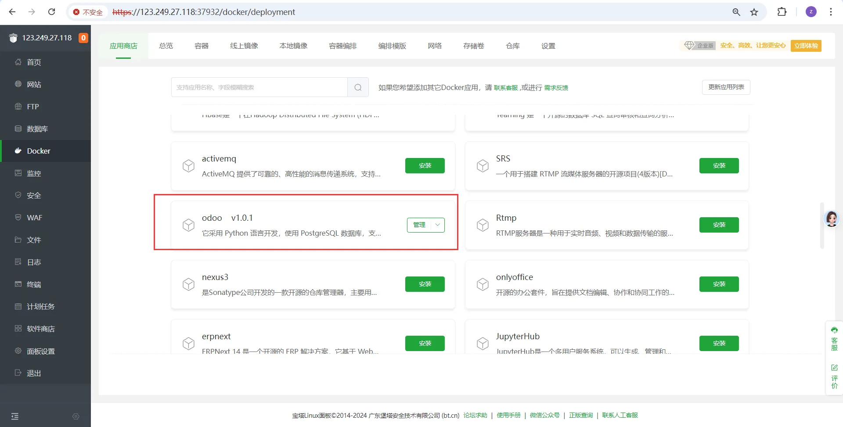Bookmark this page with the star icon

coord(754,12)
